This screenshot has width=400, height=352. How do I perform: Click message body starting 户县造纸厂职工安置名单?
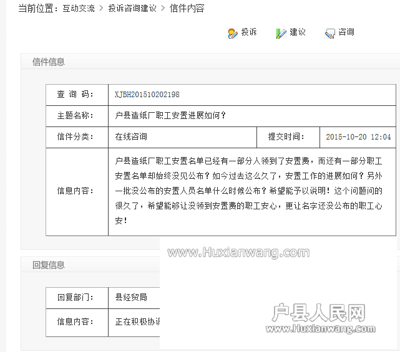248,191
